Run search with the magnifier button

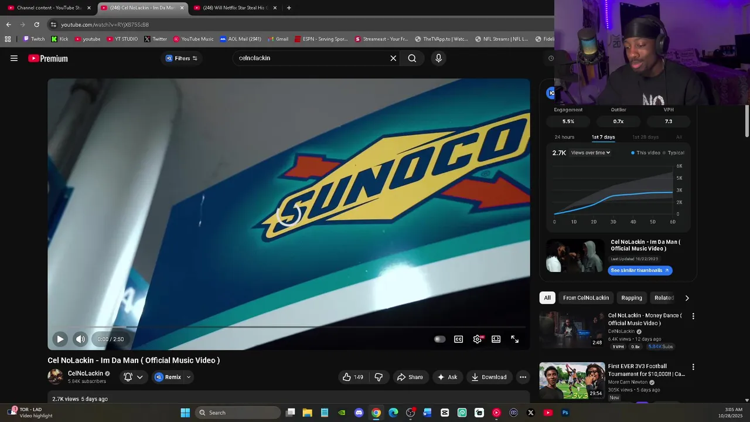[412, 58]
